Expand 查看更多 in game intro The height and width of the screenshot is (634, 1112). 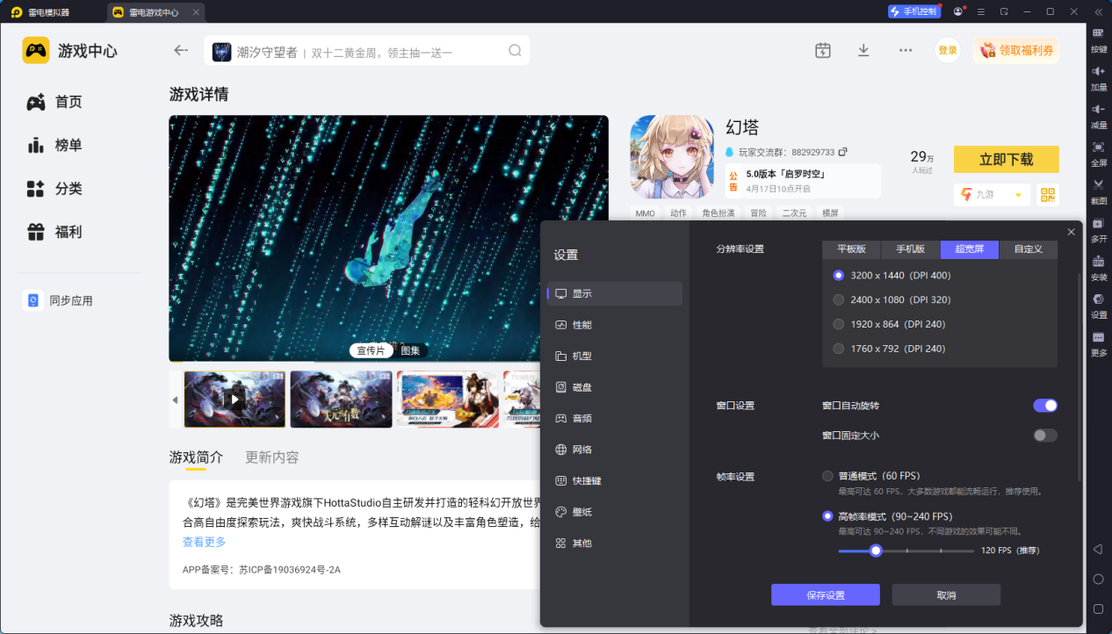(x=204, y=542)
